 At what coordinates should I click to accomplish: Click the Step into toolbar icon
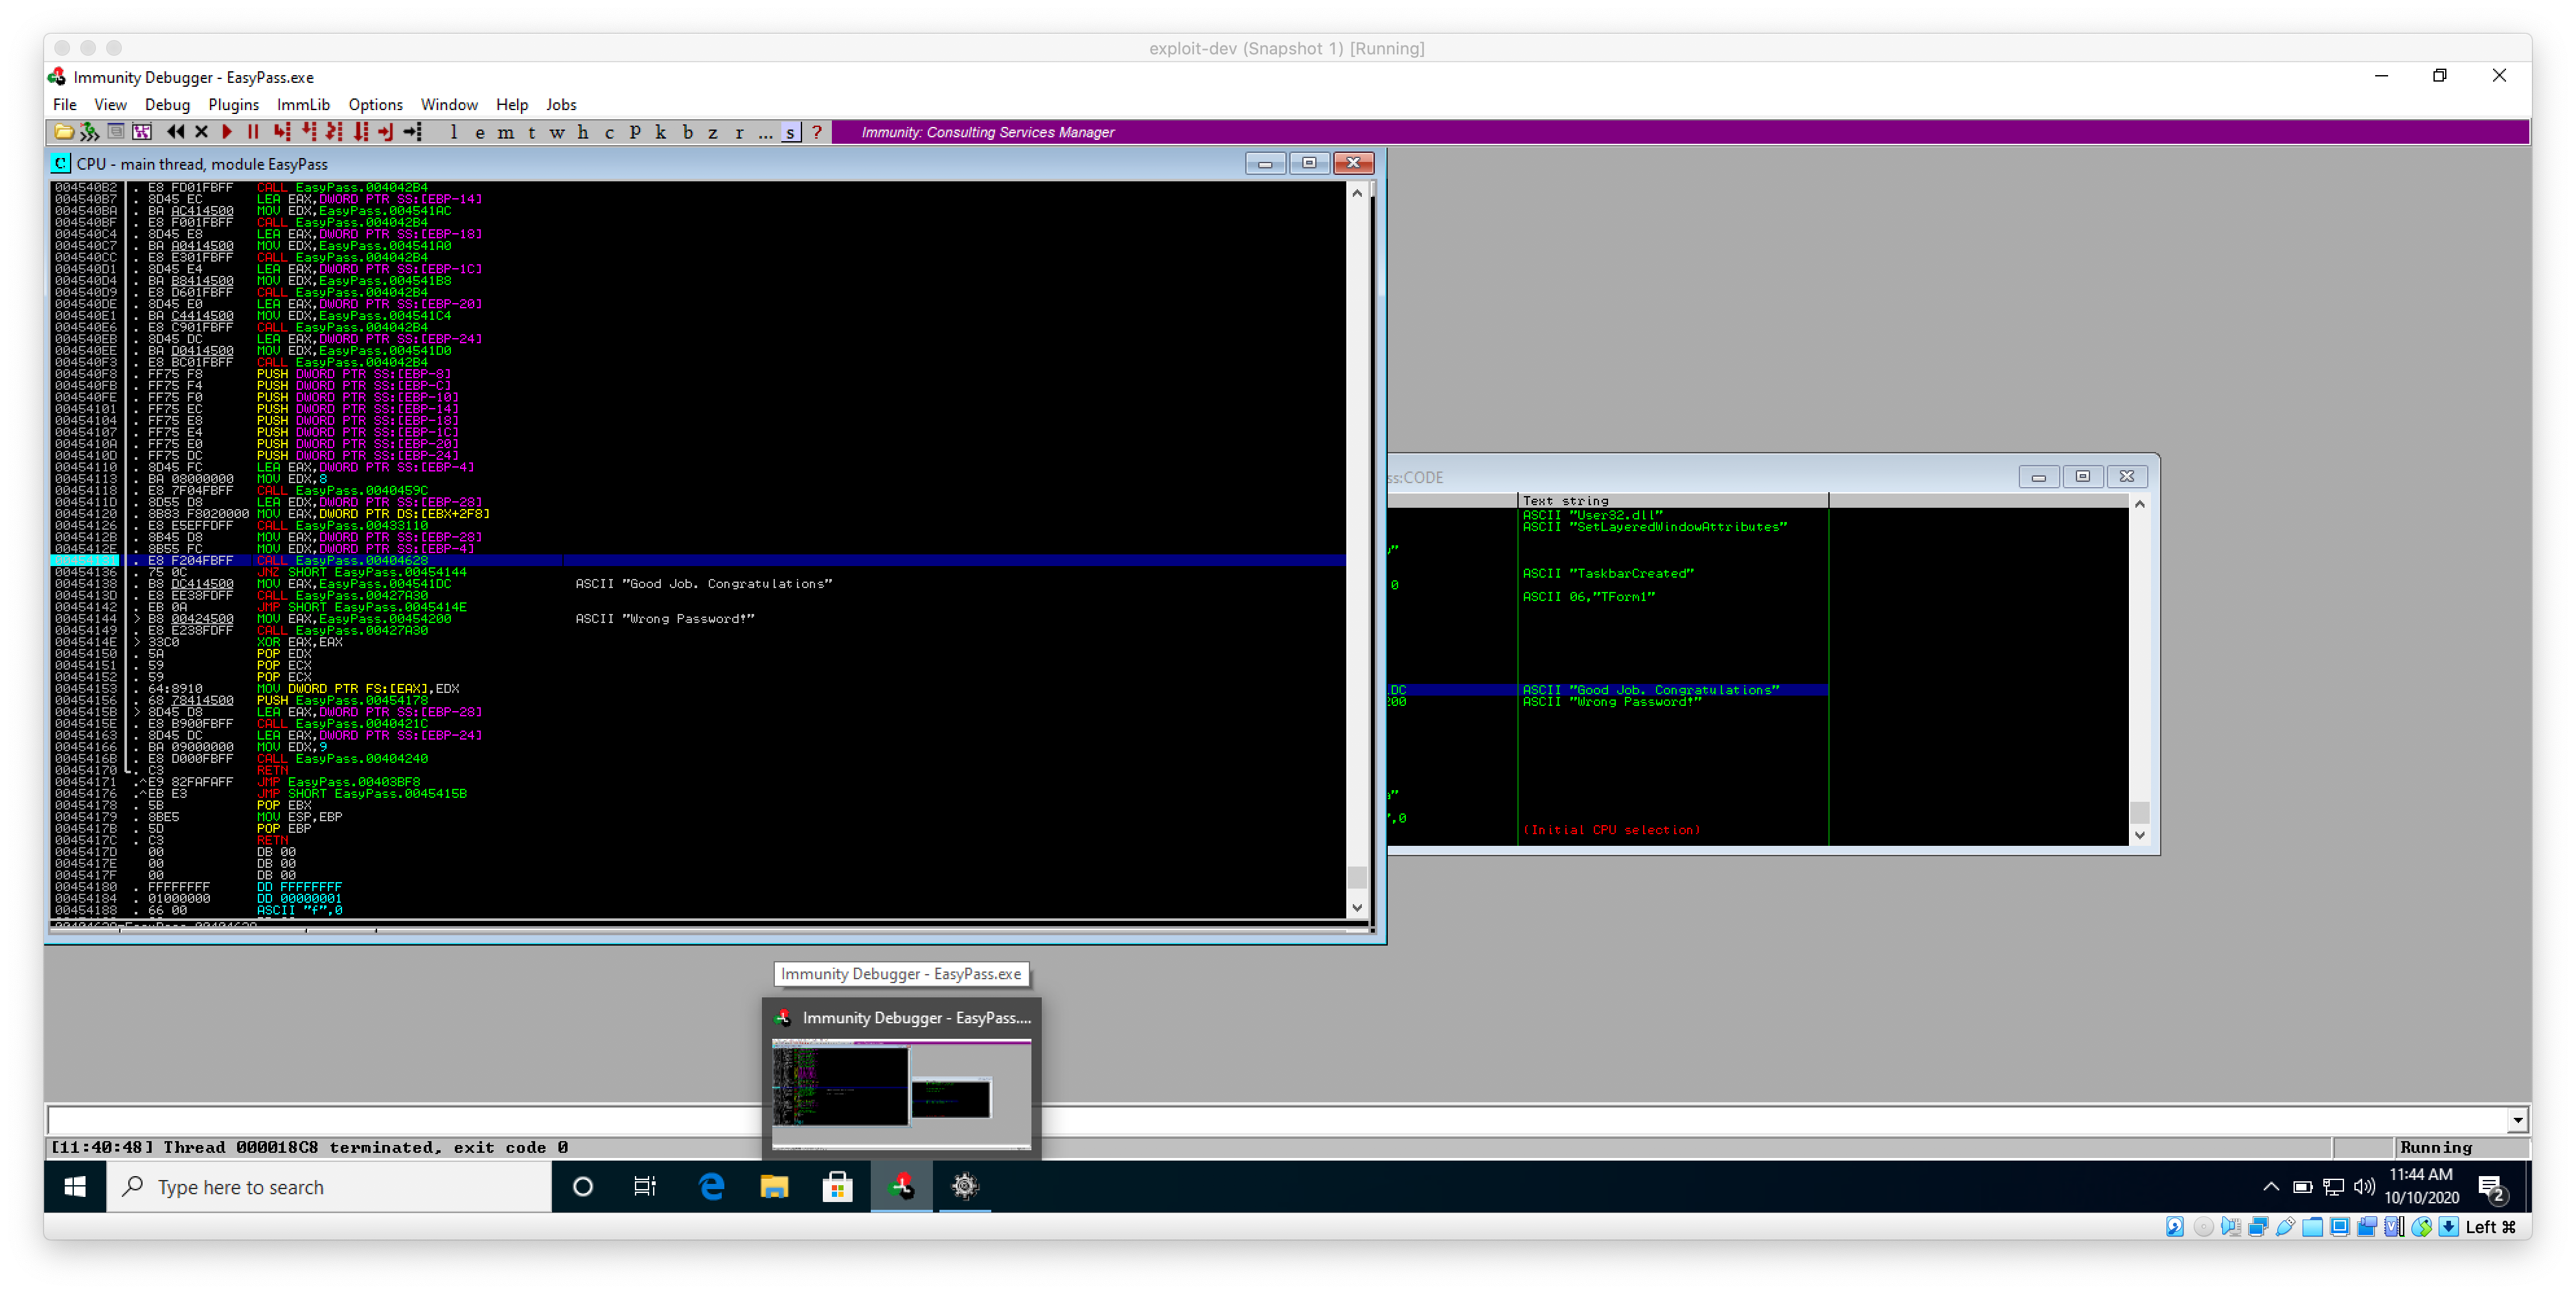click(282, 132)
